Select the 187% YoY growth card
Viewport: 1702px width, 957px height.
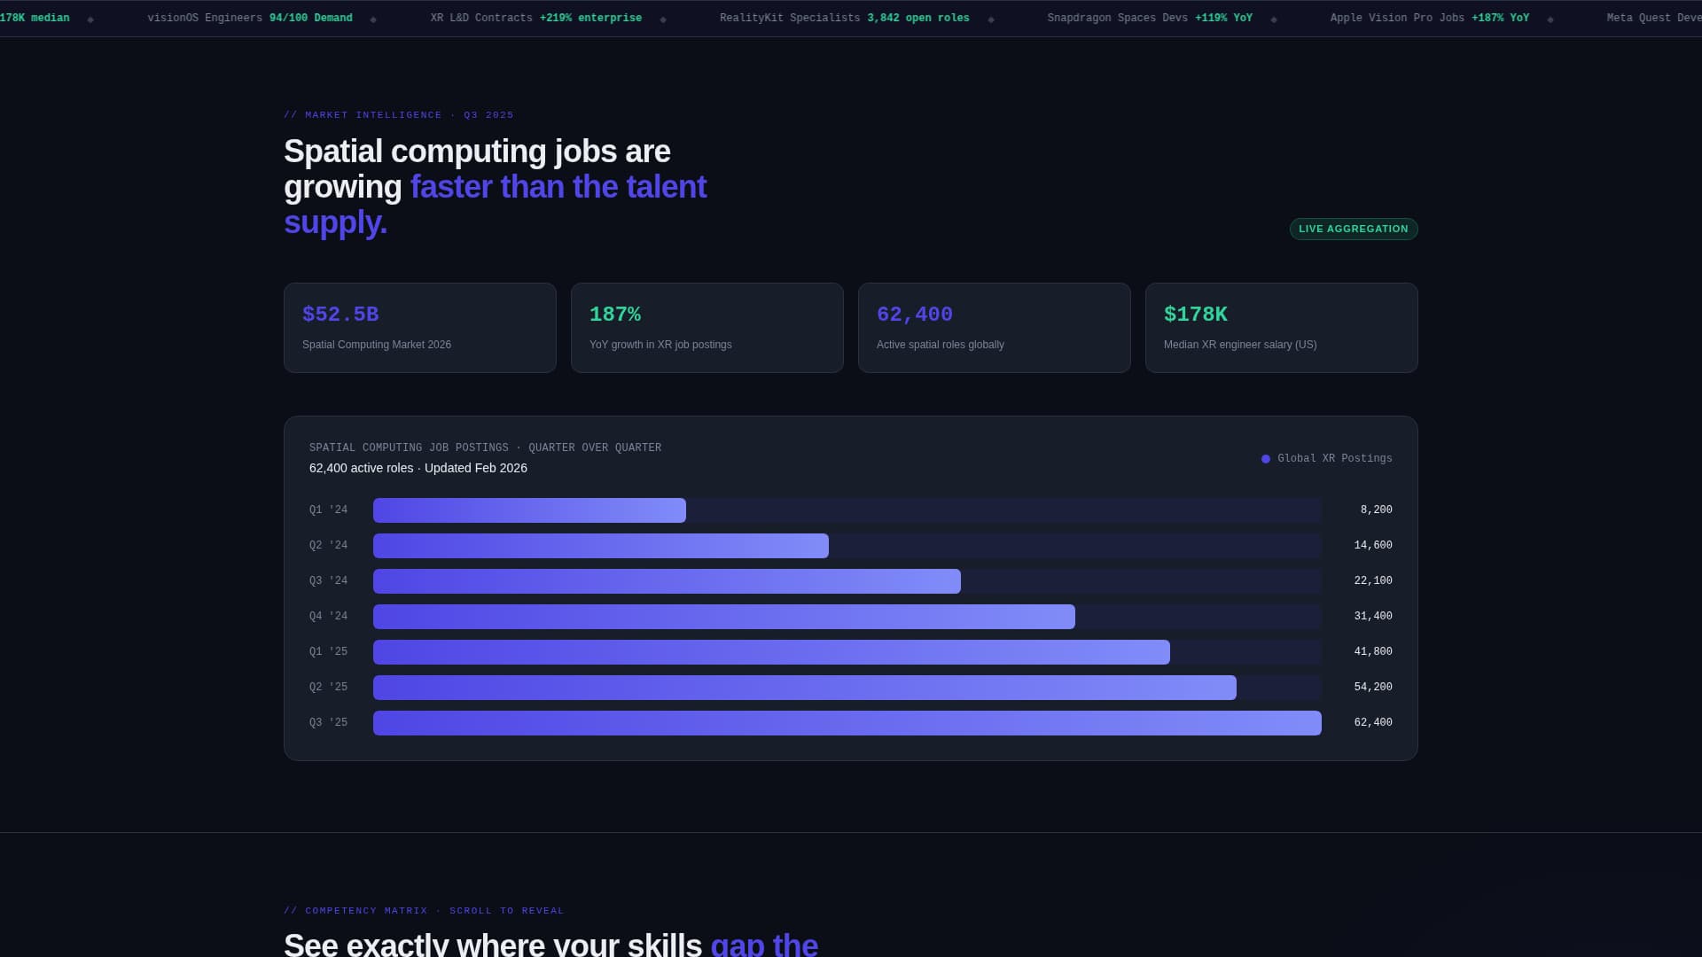point(707,328)
